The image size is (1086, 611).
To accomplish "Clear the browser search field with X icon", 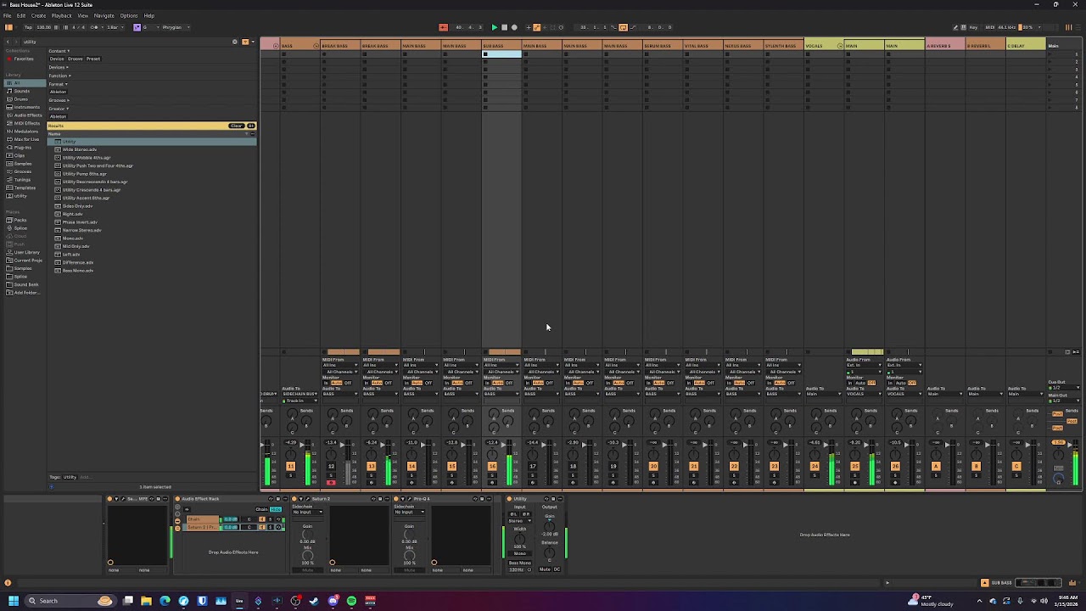I will [x=235, y=42].
